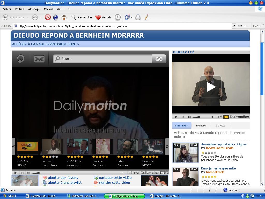Open user lacavernemusicale profile link
This screenshot has height=199, width=265.
pyautogui.click(x=220, y=148)
